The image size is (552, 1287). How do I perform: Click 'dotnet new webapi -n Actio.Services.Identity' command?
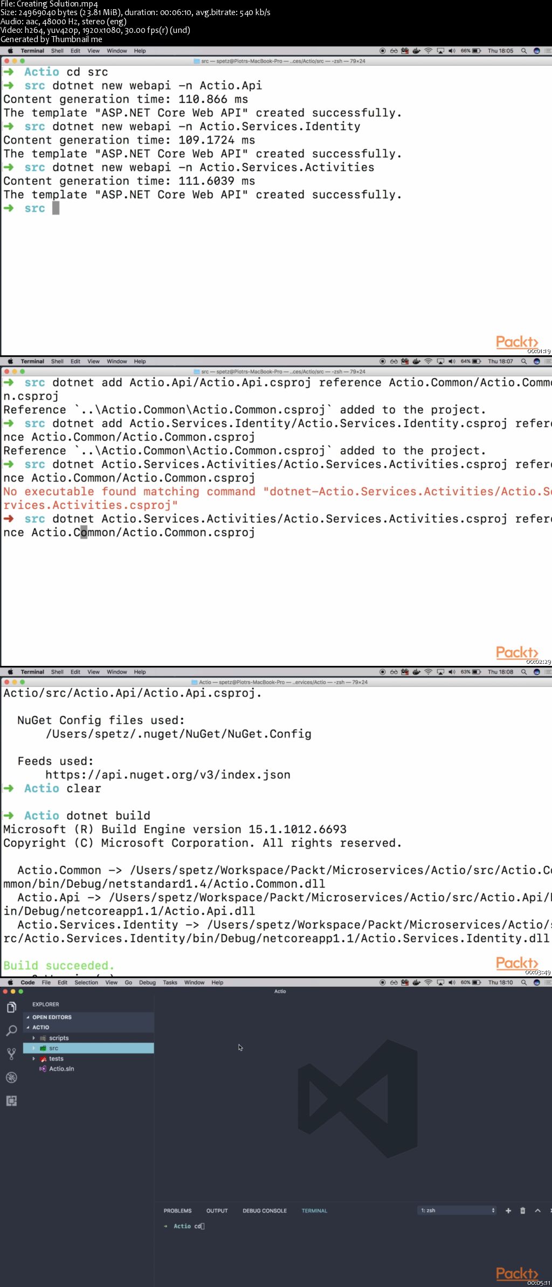(206, 127)
